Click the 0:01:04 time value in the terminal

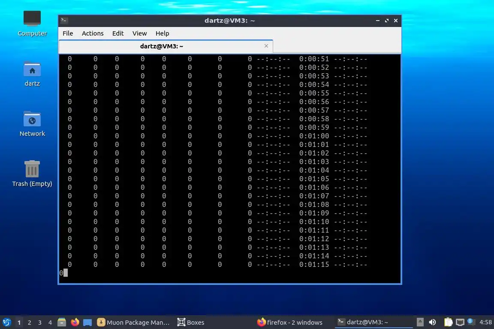click(x=314, y=170)
